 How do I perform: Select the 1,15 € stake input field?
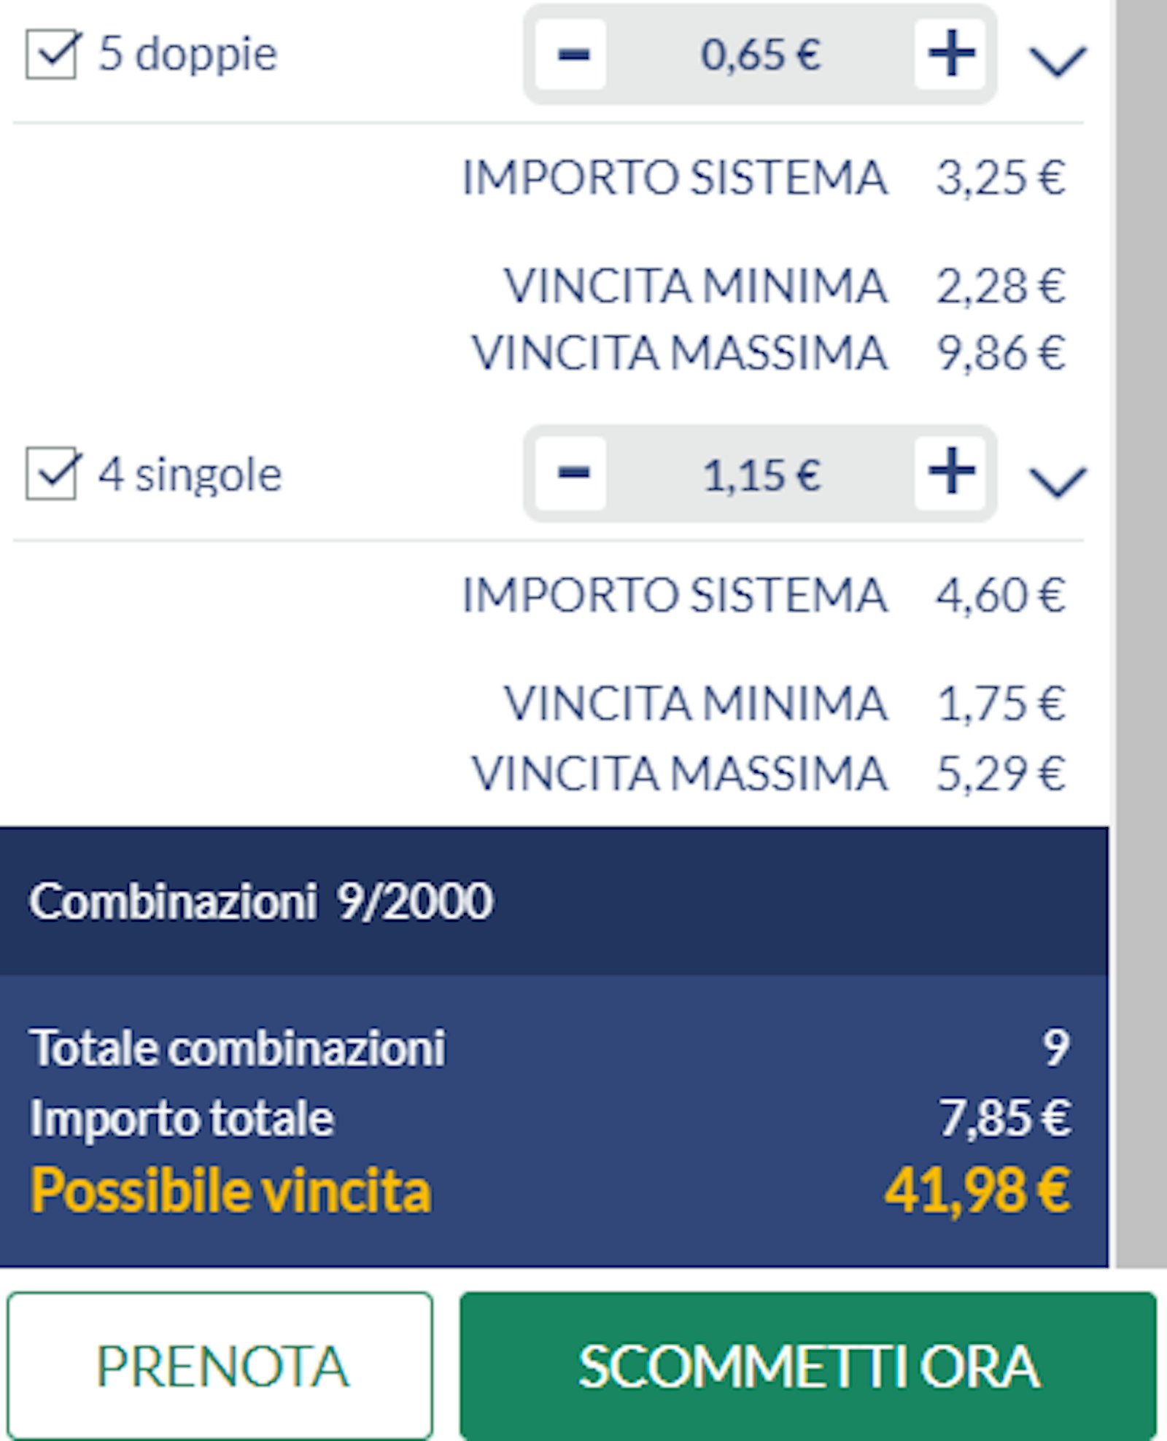click(x=760, y=475)
